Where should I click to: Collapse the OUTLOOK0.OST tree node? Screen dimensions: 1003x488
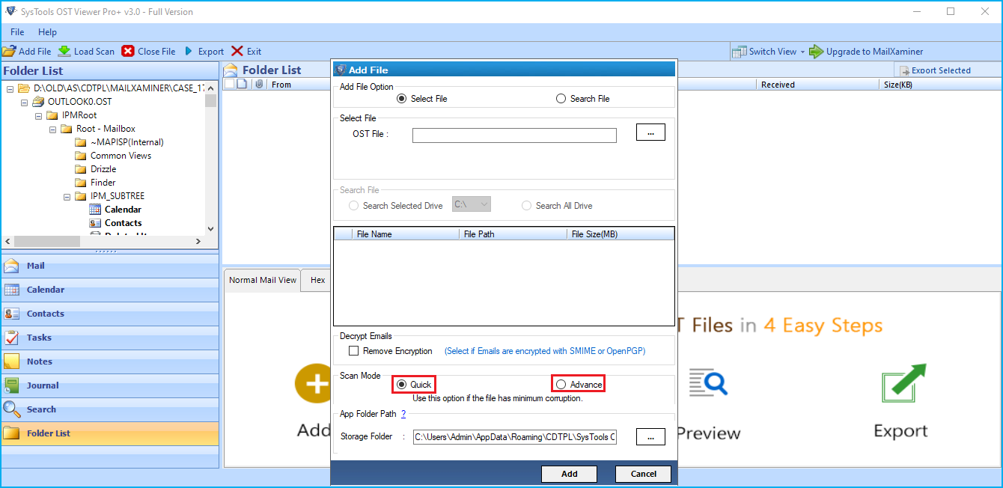[x=24, y=102]
